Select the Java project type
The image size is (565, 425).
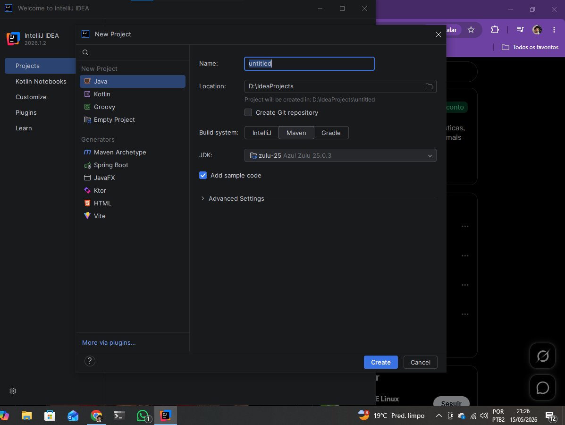133,81
